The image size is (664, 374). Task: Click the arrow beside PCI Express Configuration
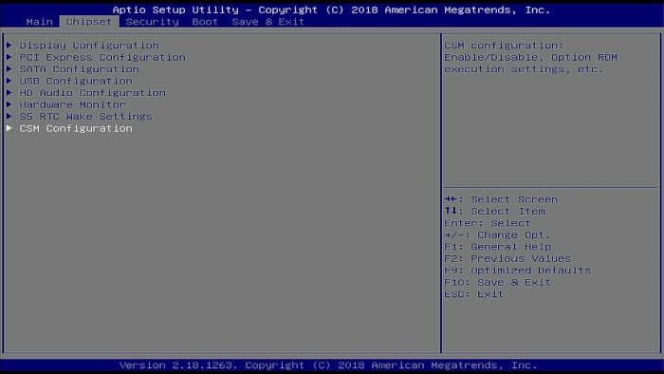pos(9,57)
